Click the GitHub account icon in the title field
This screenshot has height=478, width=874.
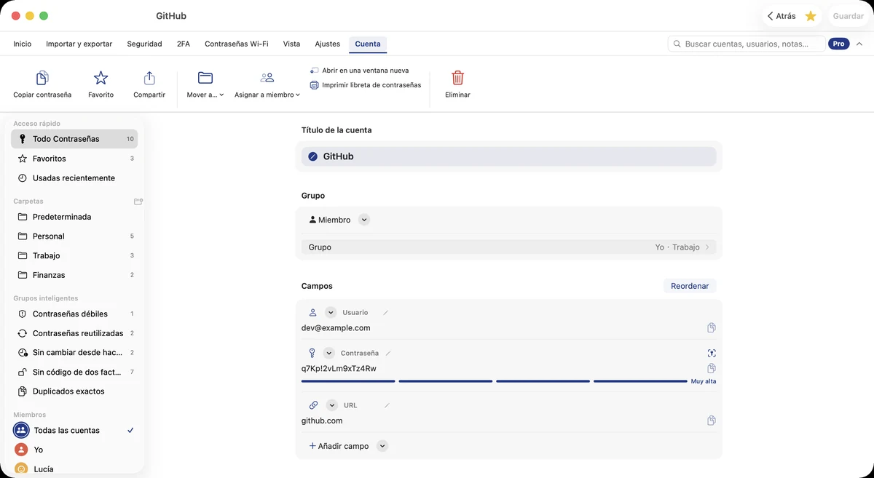(313, 156)
